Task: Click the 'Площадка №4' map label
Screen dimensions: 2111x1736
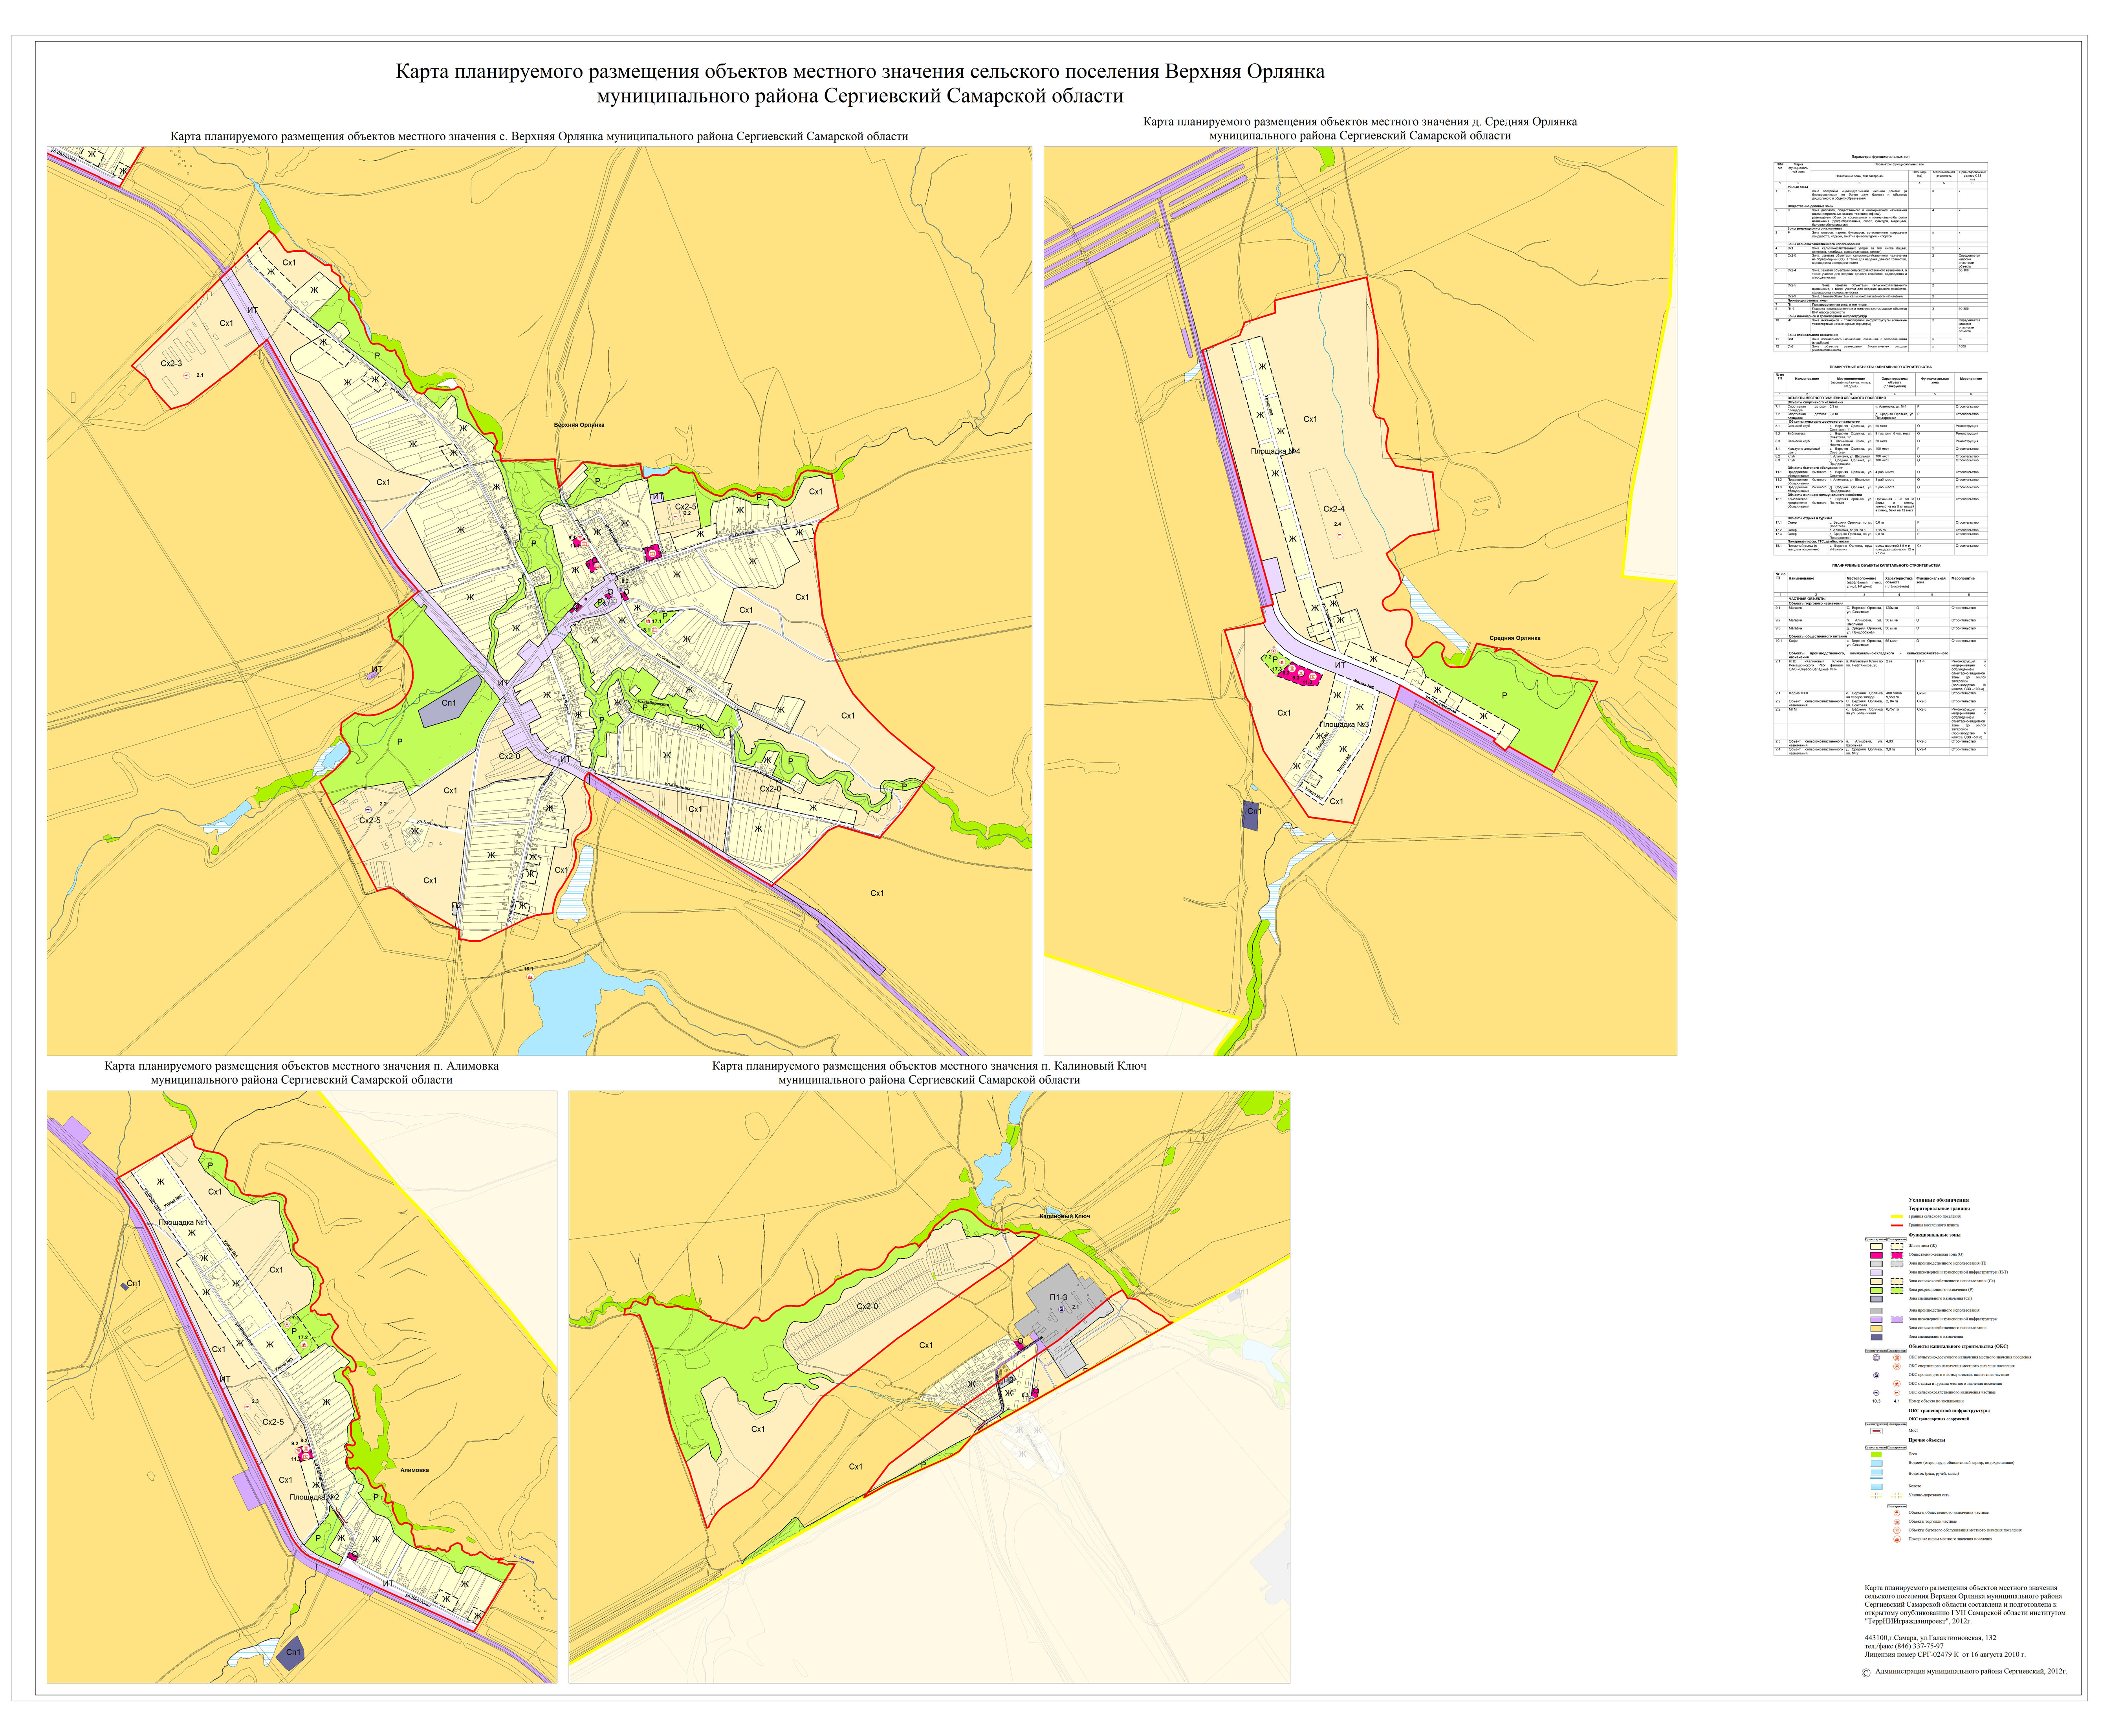Action: (1275, 451)
